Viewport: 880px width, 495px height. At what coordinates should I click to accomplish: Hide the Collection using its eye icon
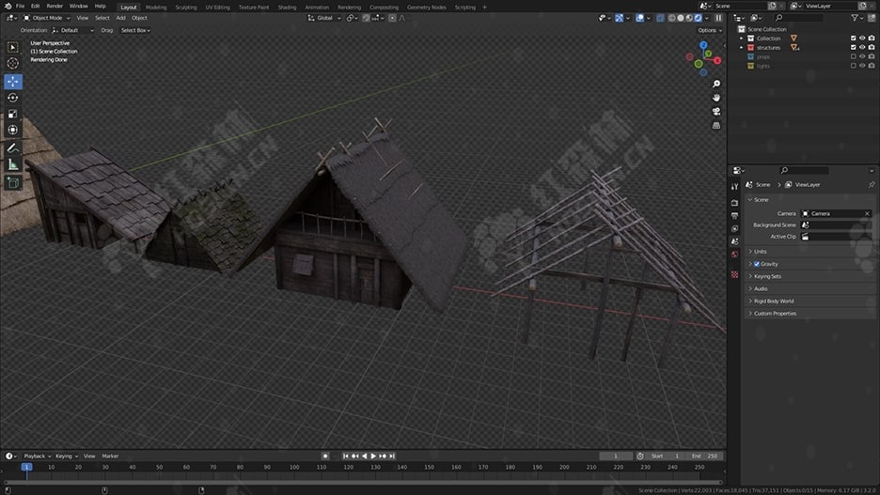tap(862, 39)
